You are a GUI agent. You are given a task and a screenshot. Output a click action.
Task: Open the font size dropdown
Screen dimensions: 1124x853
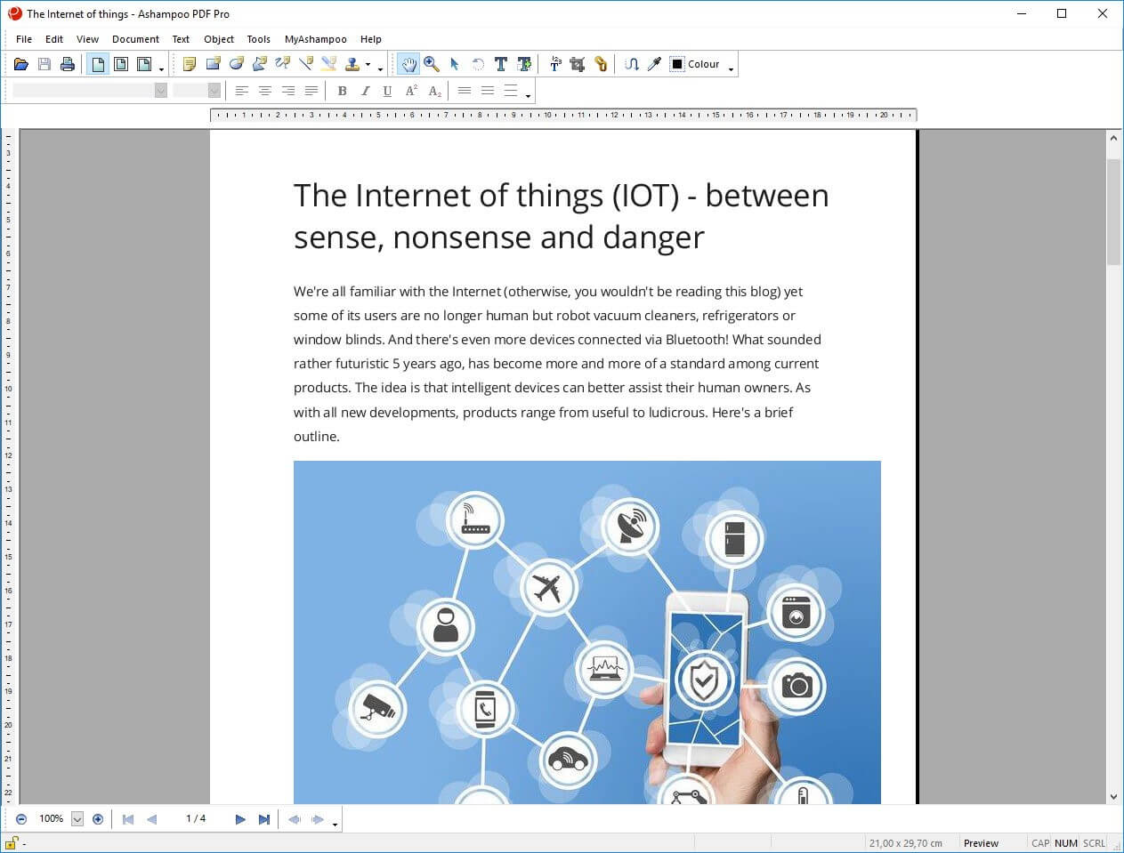pos(212,90)
